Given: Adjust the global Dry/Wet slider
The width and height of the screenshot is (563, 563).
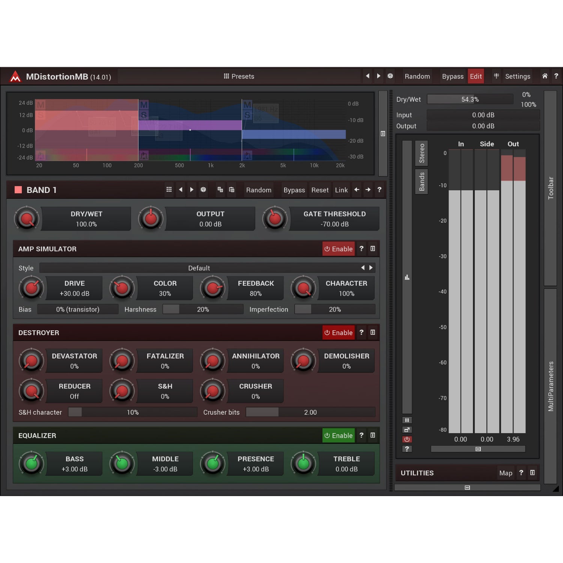Looking at the screenshot, I should (470, 99).
